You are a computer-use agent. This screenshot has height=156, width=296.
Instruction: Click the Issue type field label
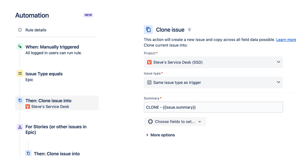152,74
